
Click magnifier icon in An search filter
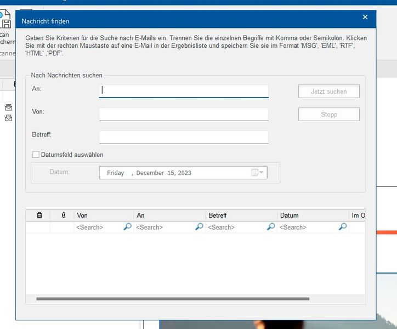[x=199, y=226]
